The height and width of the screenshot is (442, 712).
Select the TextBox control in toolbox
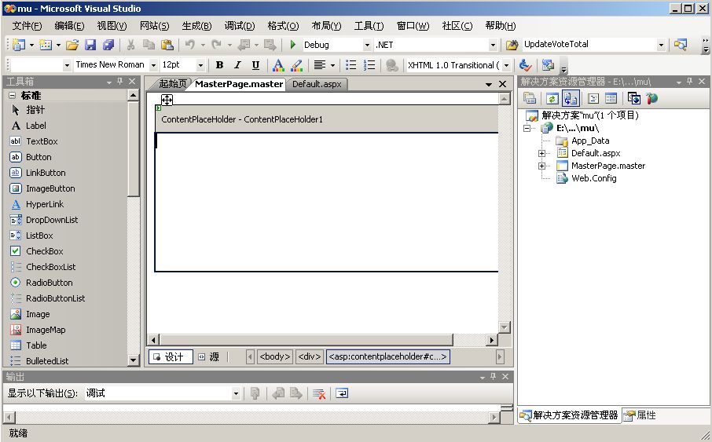(x=42, y=141)
